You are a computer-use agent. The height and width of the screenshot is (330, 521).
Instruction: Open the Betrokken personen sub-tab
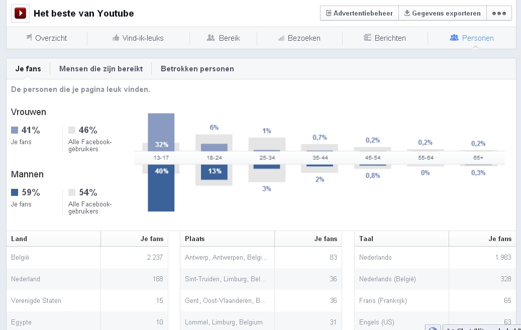(197, 69)
